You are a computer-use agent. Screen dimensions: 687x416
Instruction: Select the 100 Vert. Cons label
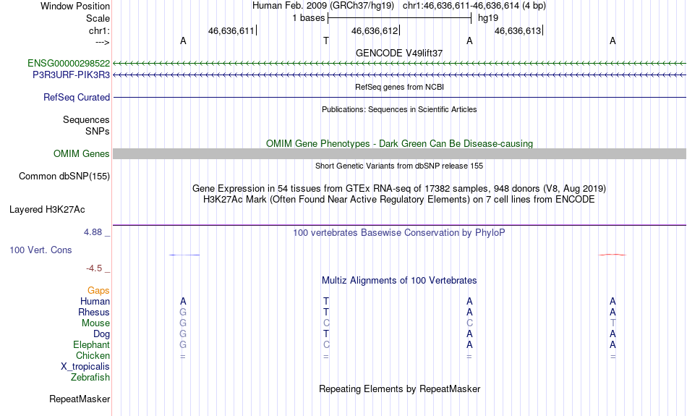pyautogui.click(x=40, y=250)
